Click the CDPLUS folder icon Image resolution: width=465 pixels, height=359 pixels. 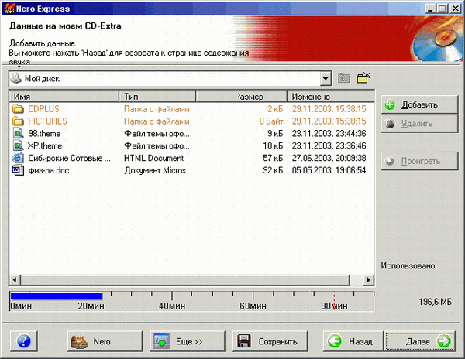coord(18,109)
